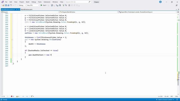This screenshot has height=101, width=180.
Task: Click the Visual Studio logo icon
Action: coord(3,2)
